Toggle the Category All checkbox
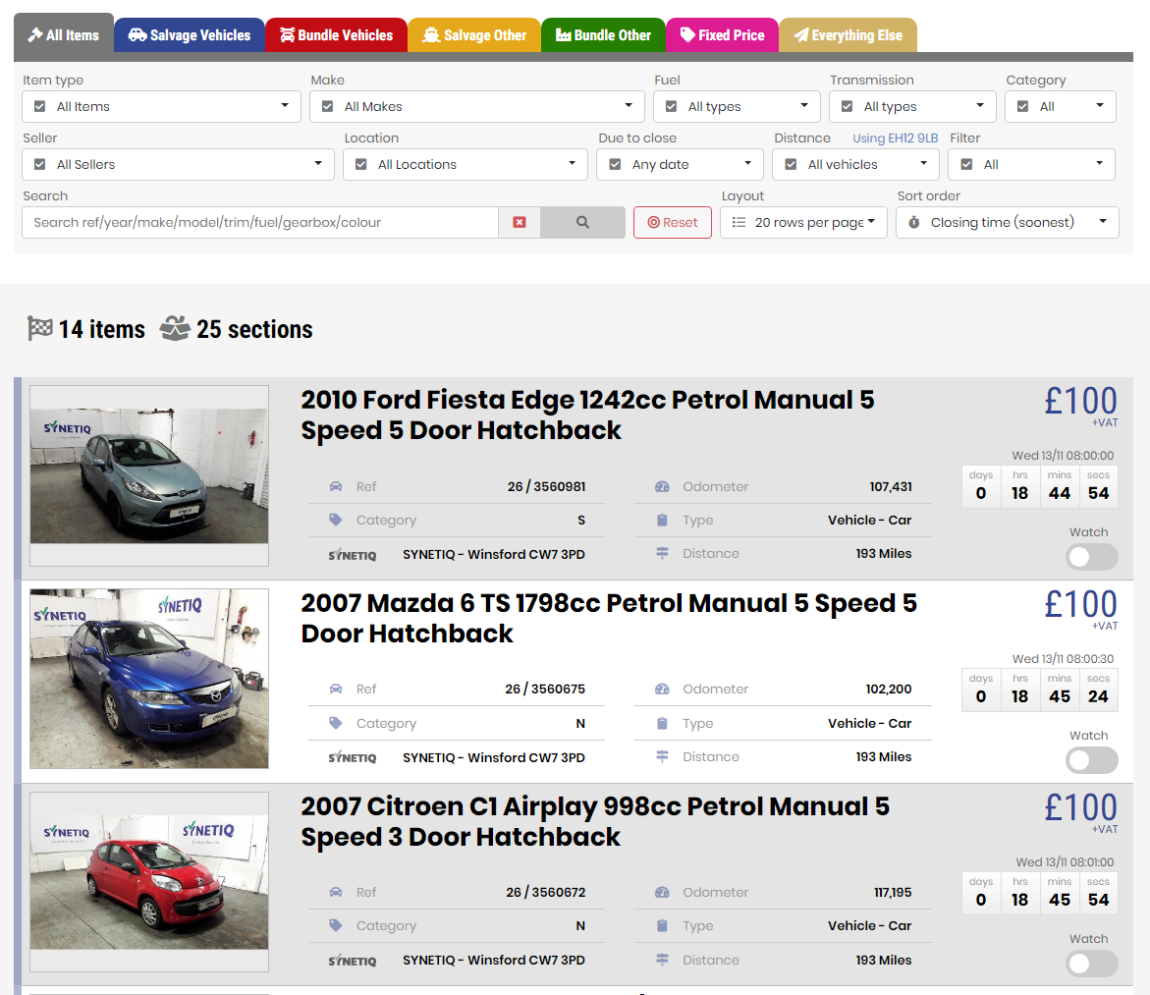This screenshot has height=995, width=1150. point(1023,106)
